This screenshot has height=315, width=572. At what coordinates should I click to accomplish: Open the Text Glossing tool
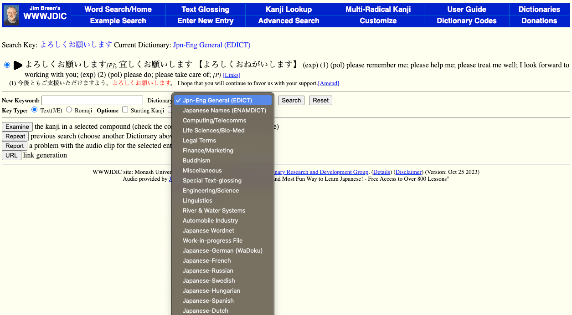(205, 9)
